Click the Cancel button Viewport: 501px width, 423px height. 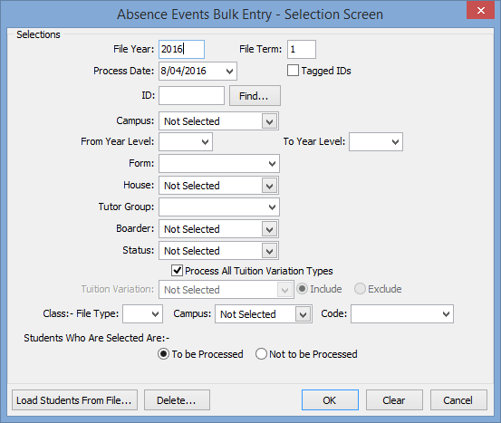tap(458, 400)
